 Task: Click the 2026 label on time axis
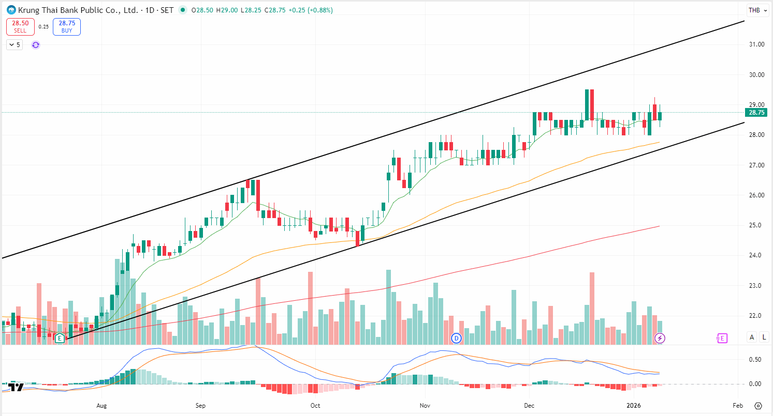[634, 406]
